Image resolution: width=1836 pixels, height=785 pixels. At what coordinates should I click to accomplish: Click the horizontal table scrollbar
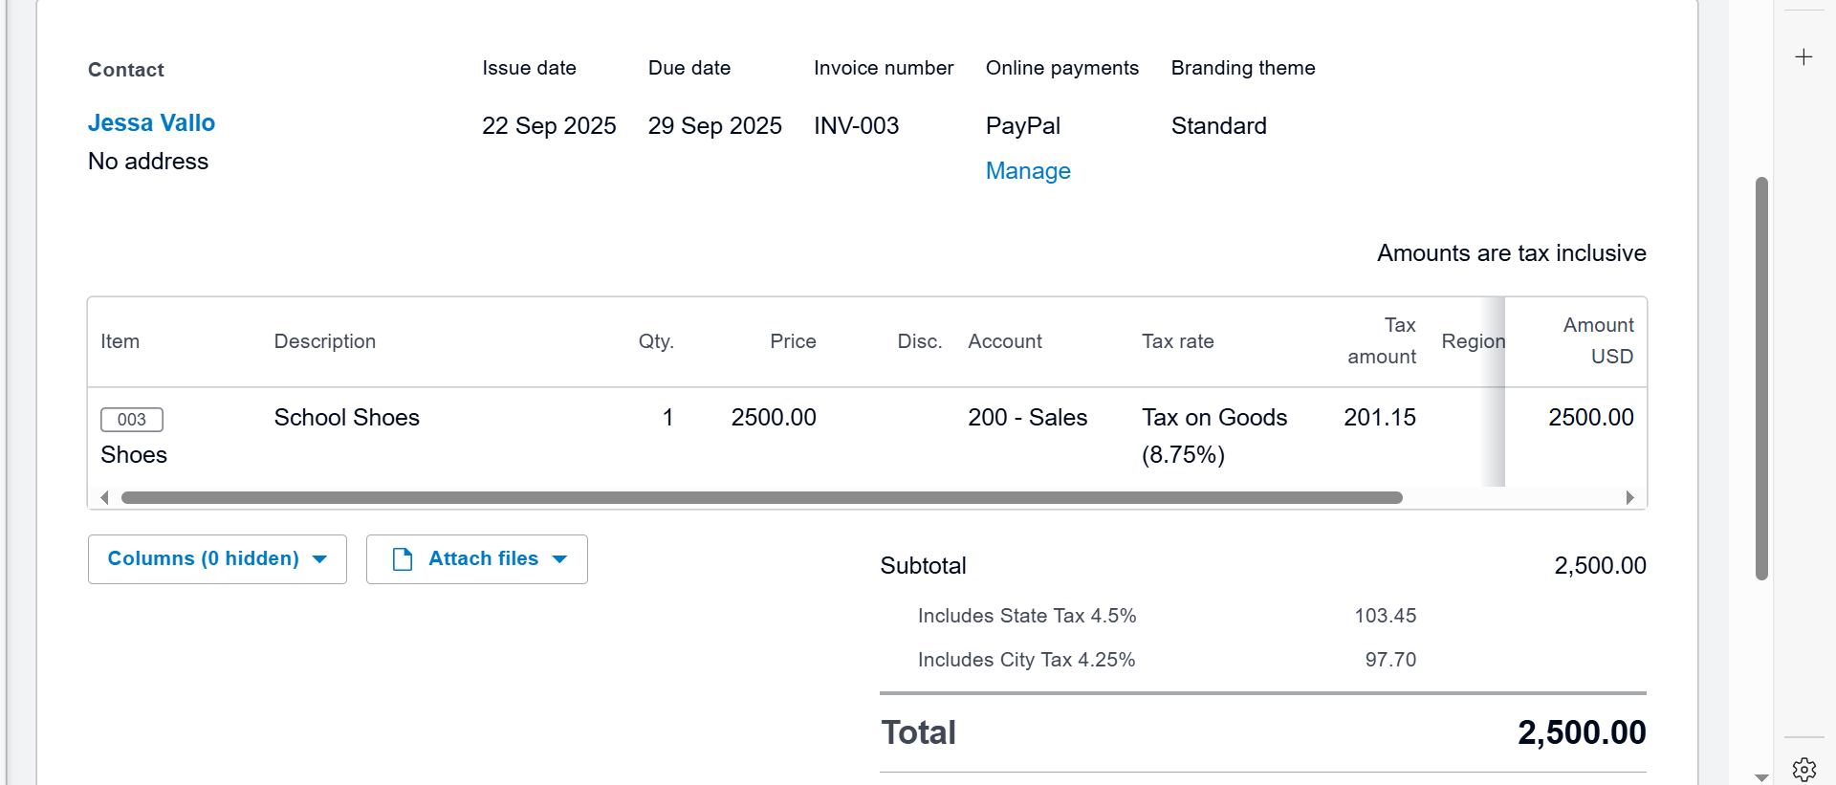pos(761,497)
